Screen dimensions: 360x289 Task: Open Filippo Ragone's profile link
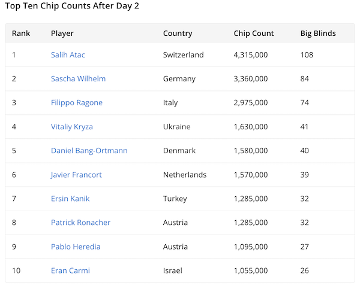coord(76,103)
